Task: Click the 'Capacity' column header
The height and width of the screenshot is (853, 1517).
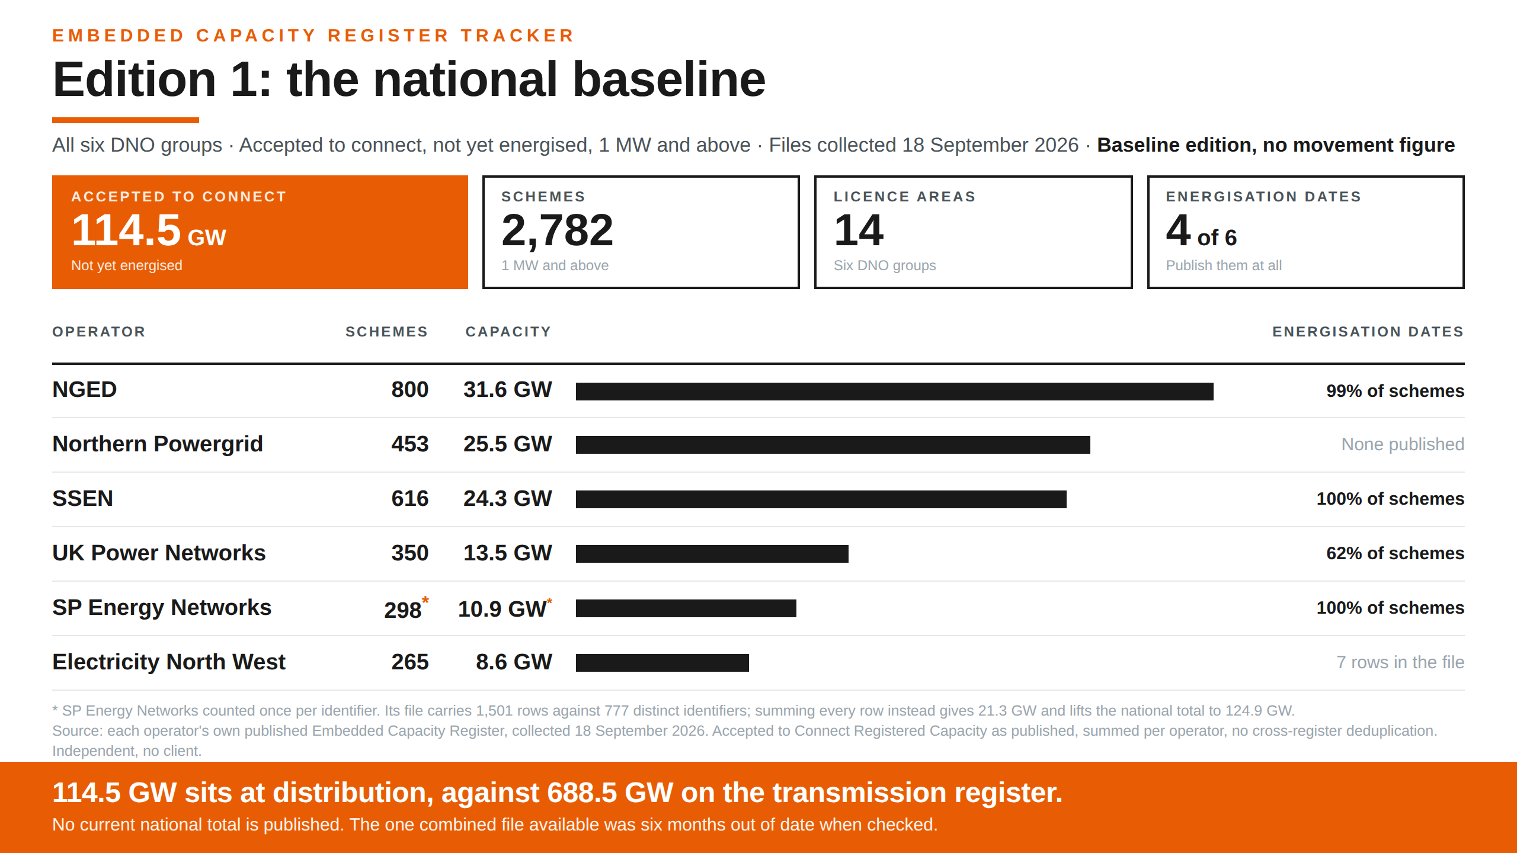Action: coord(508,332)
